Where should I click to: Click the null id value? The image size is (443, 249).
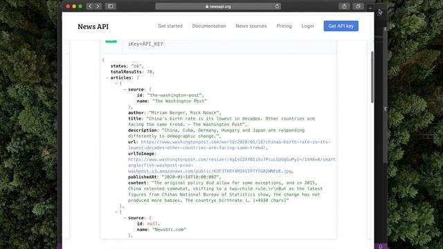pyautogui.click(x=152, y=224)
